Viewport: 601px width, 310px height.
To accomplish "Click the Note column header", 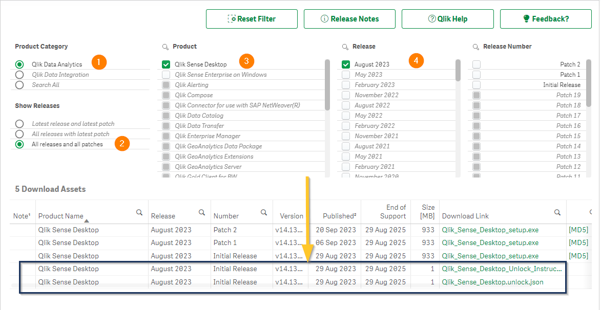I will [22, 216].
